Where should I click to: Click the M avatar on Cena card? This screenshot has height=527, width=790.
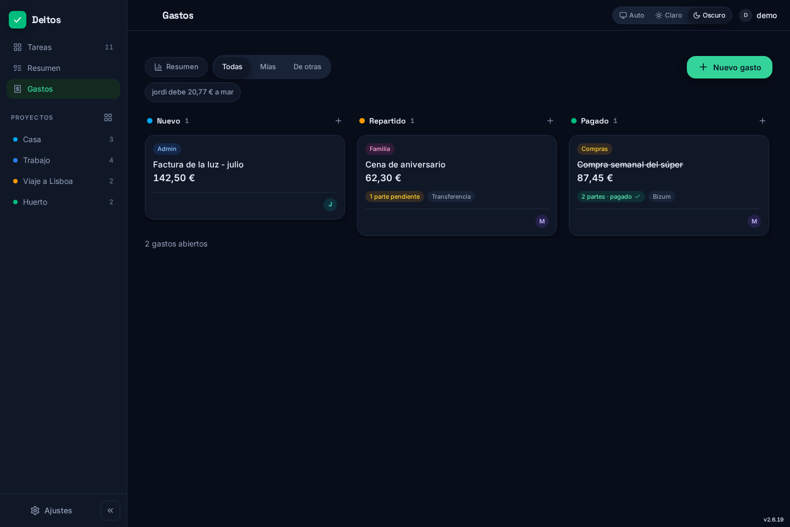coord(542,221)
